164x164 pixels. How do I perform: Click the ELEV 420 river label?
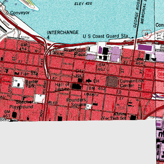point(83,4)
